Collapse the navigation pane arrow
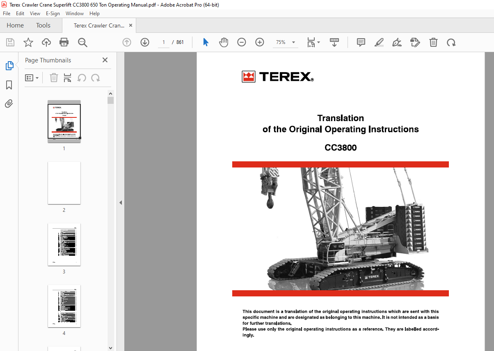Screen dimensions: 494x351 [121, 202]
